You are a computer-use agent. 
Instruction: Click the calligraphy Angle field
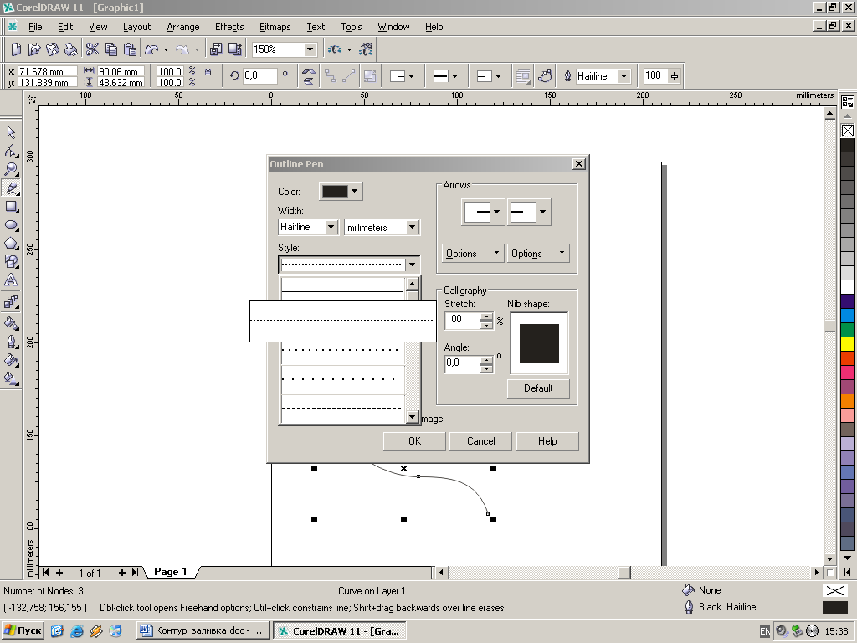pyautogui.click(x=462, y=363)
